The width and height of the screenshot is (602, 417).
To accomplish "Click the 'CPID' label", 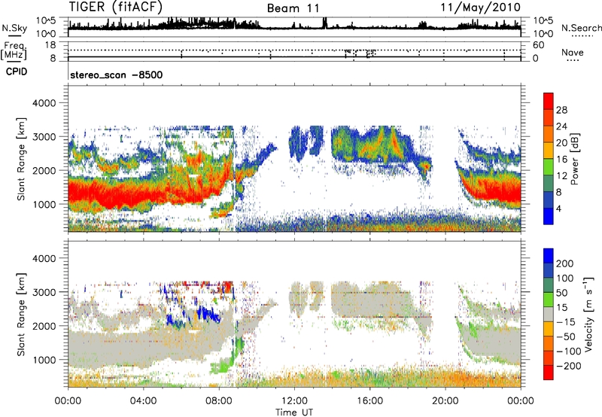I will click(x=17, y=72).
